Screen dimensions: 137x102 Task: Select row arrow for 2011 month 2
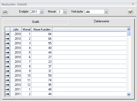coord(7,94)
